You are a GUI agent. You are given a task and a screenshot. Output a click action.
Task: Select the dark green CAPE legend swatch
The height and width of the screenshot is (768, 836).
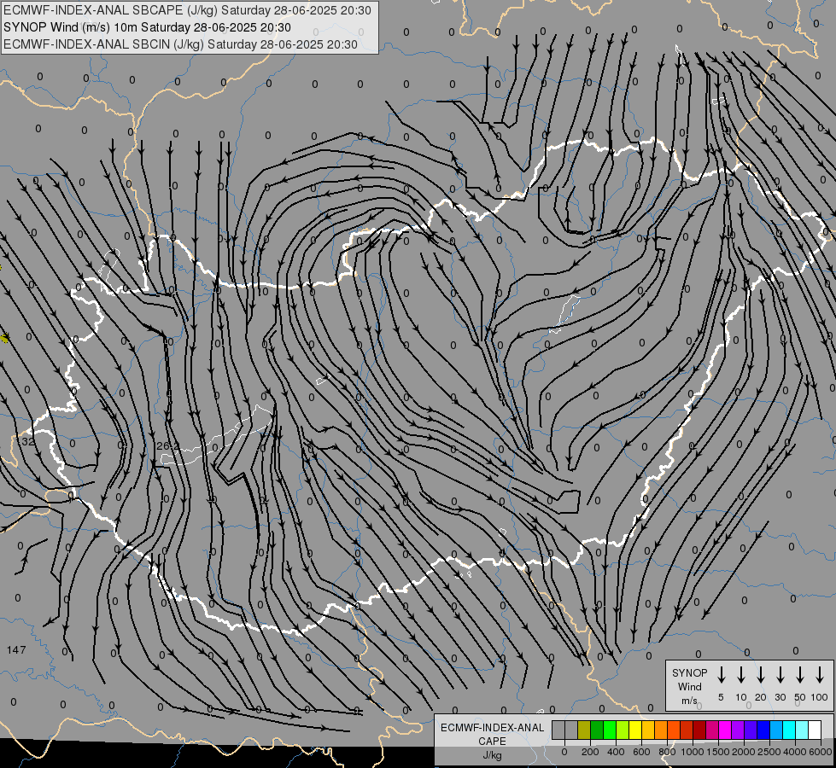[597, 730]
